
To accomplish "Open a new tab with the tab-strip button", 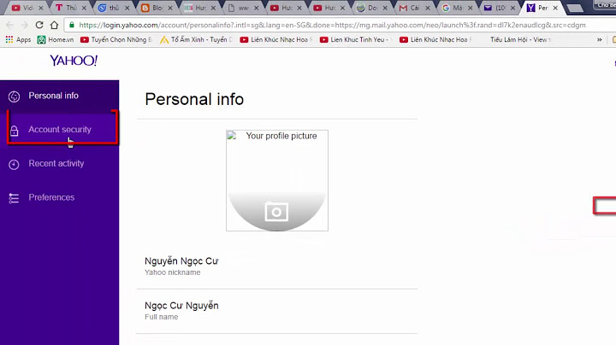I will point(575,9).
